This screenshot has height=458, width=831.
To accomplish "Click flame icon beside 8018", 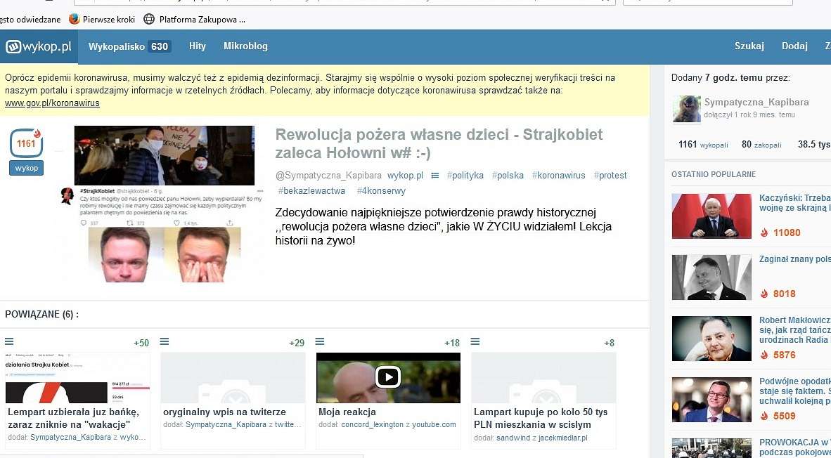I will click(x=764, y=294).
